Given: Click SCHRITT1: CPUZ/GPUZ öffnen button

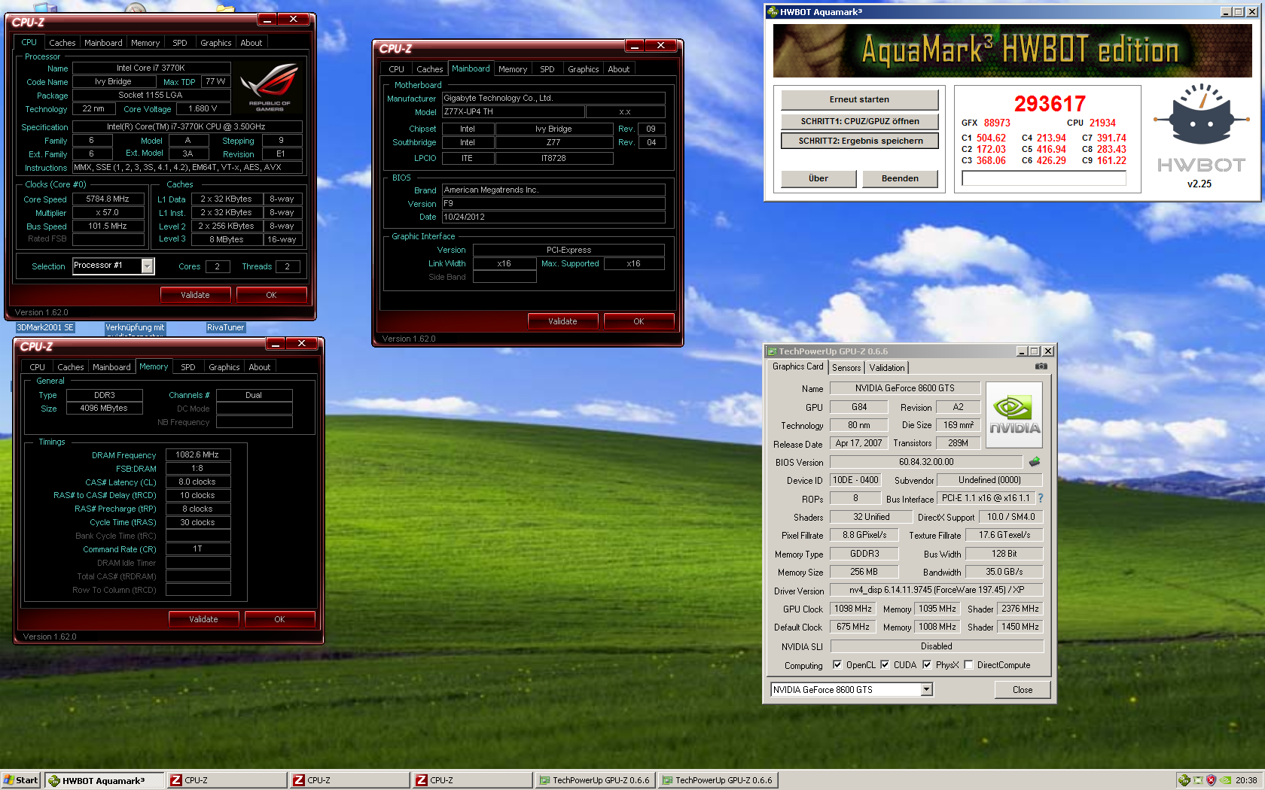Looking at the screenshot, I should (x=859, y=121).
